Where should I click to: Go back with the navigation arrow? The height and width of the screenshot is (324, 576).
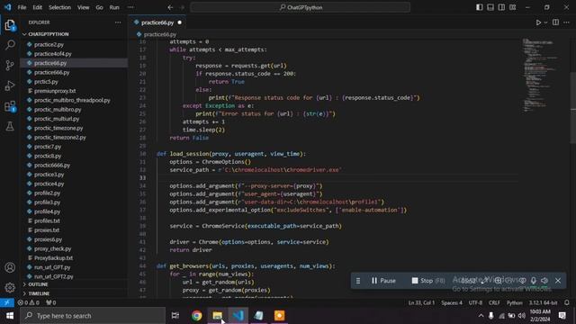tap(170, 7)
